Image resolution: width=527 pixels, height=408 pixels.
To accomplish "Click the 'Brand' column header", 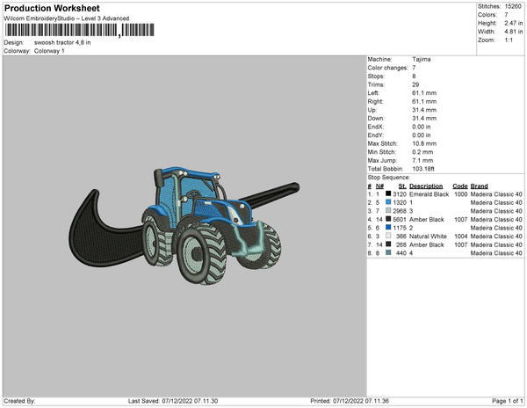I will [x=480, y=186].
